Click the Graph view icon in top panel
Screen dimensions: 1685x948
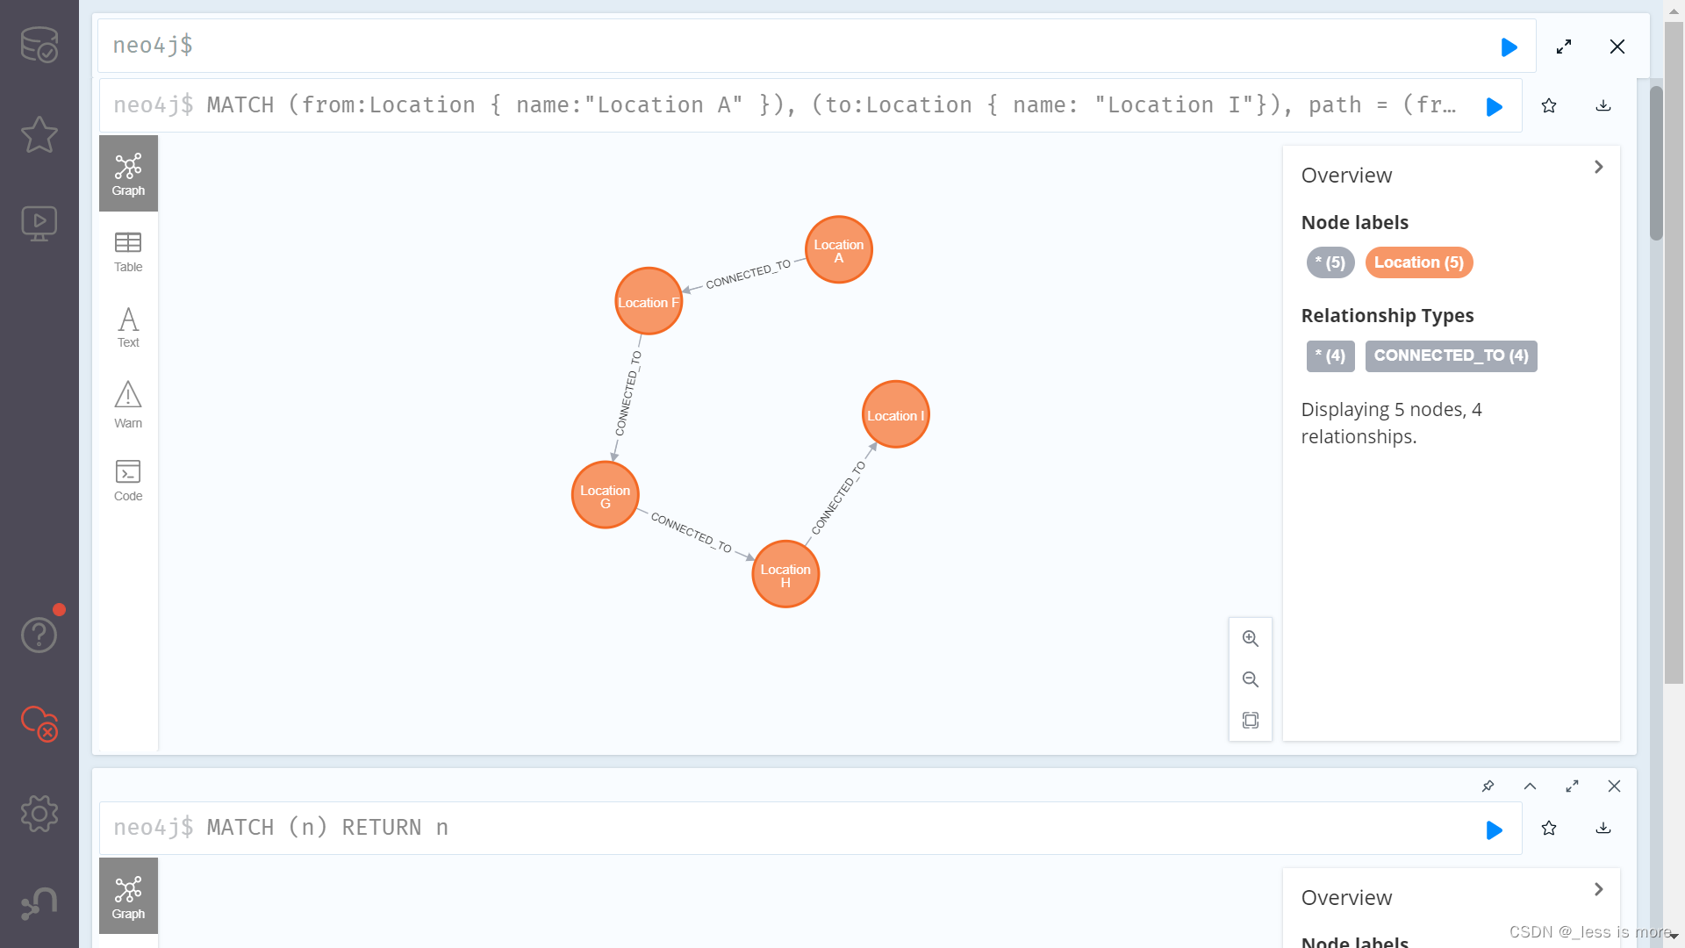(x=127, y=172)
